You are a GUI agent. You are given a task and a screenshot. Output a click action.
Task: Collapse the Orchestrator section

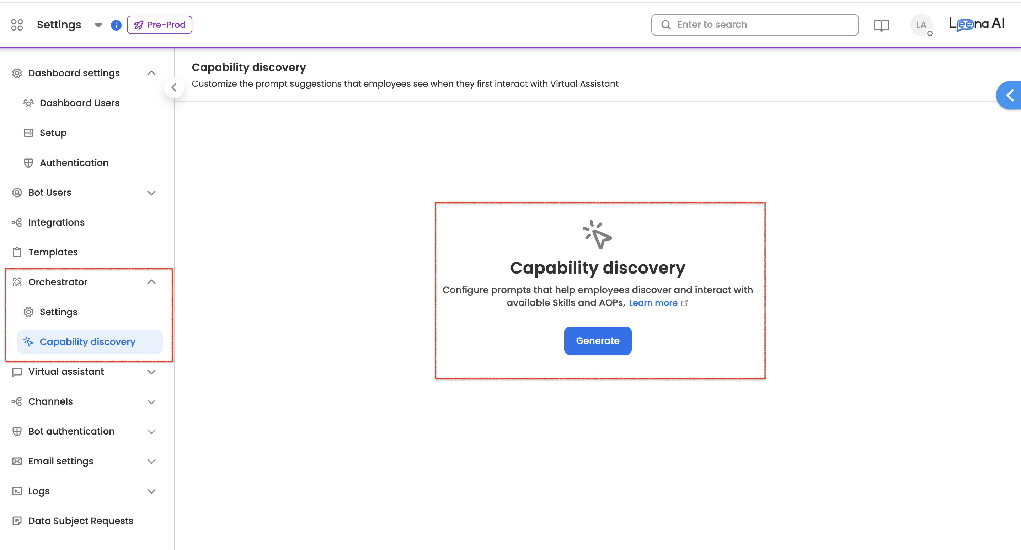coord(151,282)
